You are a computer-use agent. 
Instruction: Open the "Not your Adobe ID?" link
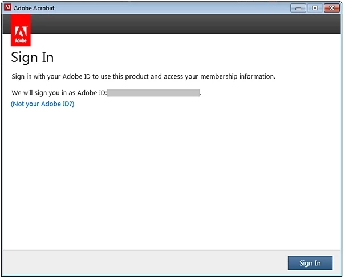42,104
